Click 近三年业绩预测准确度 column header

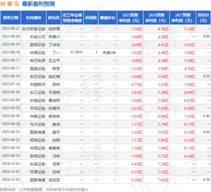pyautogui.click(x=72, y=18)
